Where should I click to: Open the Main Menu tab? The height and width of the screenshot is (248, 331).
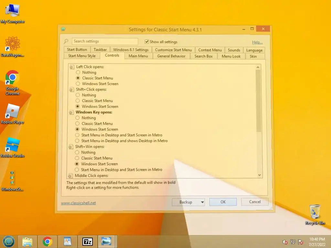click(138, 56)
